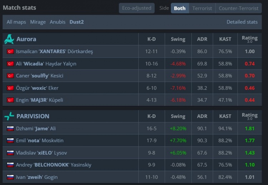The image size is (268, 185).
Task: Toggle the Eco-adjusted stats button
Action: [137, 8]
